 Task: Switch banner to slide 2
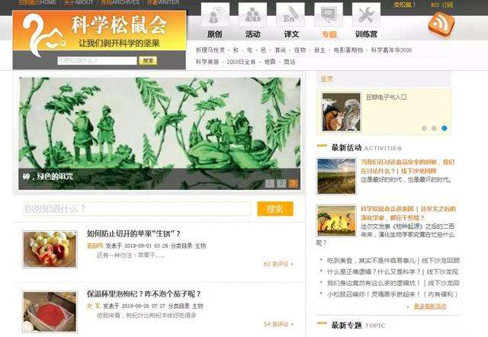(281, 183)
